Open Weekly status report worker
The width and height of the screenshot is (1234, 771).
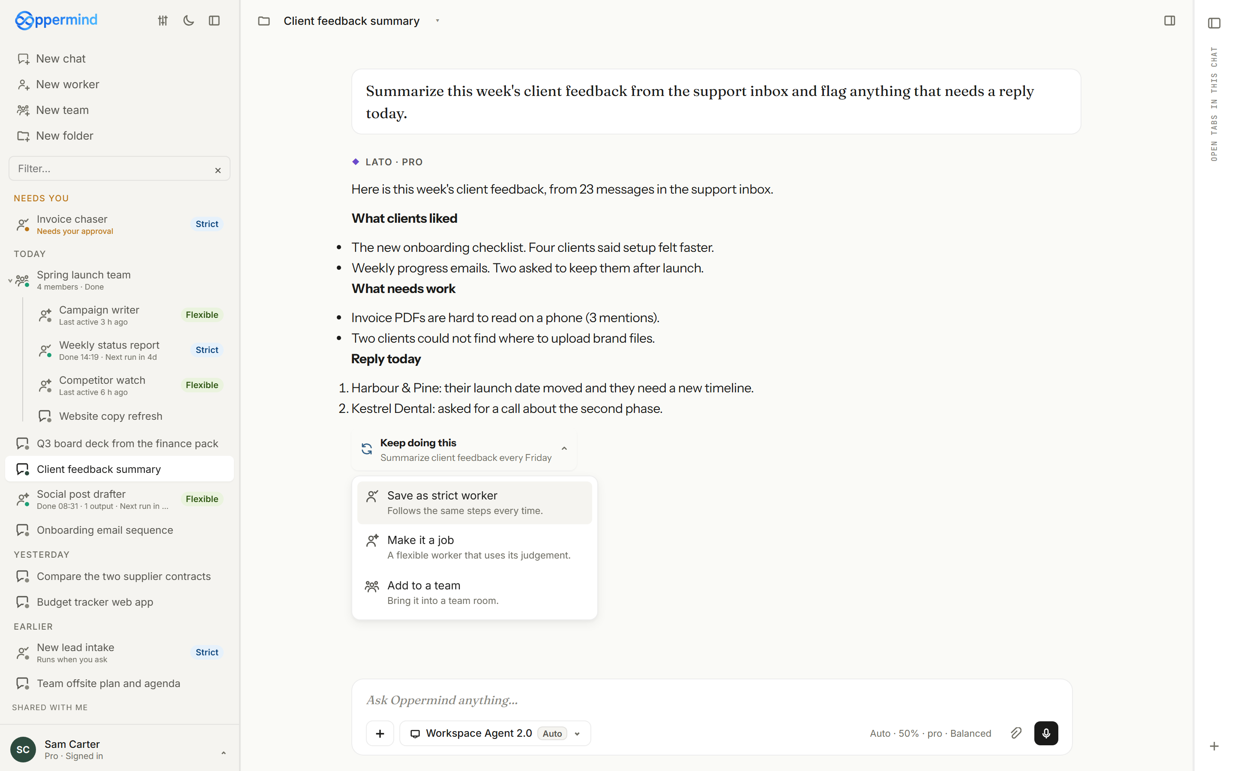[x=131, y=350]
